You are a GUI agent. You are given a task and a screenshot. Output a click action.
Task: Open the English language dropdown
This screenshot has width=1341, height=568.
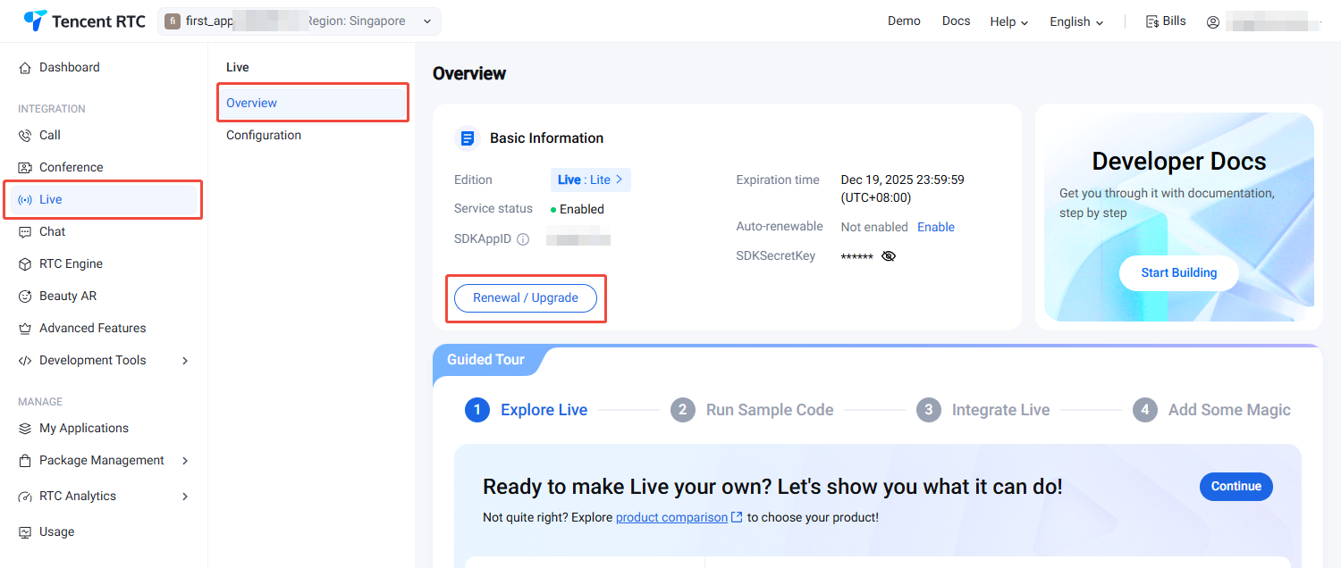[1076, 21]
